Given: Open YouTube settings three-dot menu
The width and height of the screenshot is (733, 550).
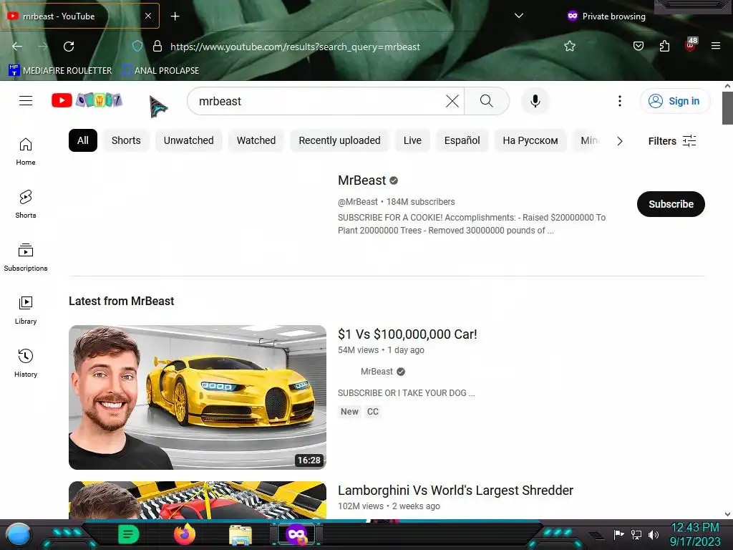Looking at the screenshot, I should [x=619, y=101].
